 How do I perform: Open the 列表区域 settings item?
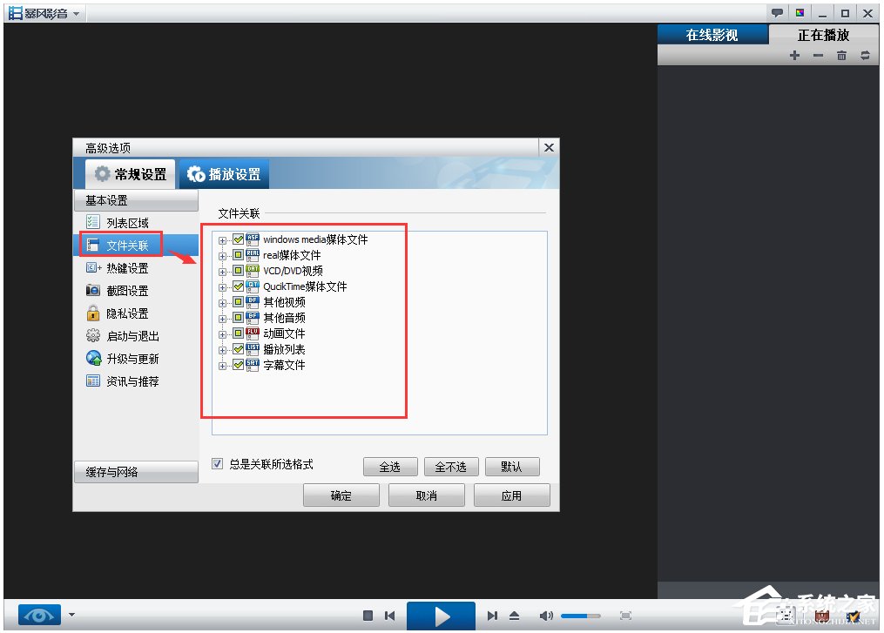click(136, 223)
